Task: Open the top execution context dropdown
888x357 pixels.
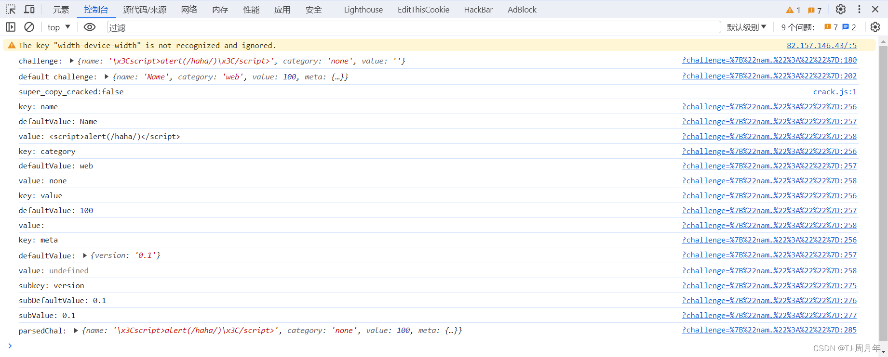Action: point(59,27)
